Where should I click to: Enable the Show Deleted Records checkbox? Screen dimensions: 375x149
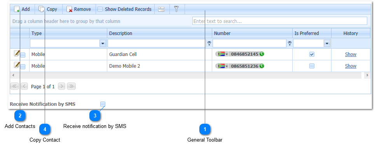pos(100,9)
